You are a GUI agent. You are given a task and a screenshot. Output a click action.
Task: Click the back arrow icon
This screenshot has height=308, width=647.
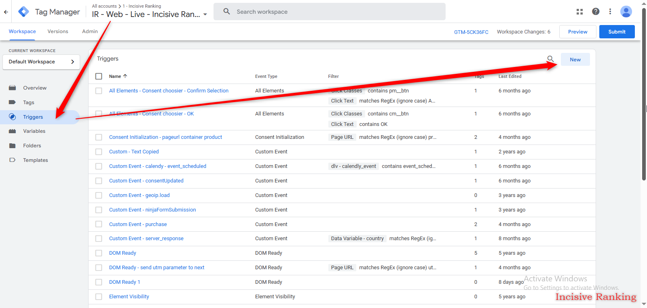pyautogui.click(x=6, y=12)
